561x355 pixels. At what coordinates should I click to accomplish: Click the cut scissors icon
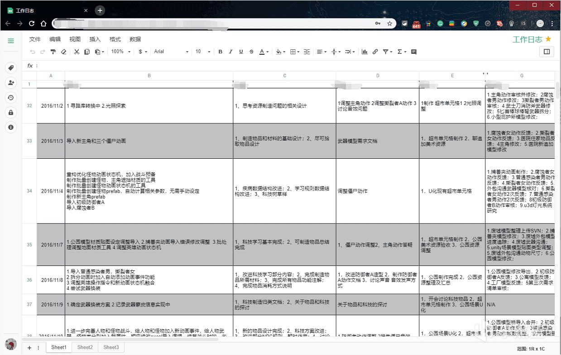[x=77, y=52]
